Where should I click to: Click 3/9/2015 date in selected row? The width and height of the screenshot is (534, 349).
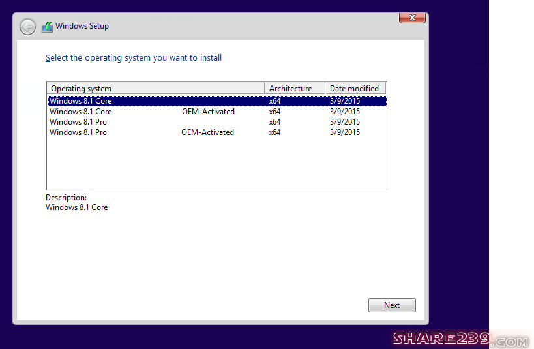tap(345, 101)
